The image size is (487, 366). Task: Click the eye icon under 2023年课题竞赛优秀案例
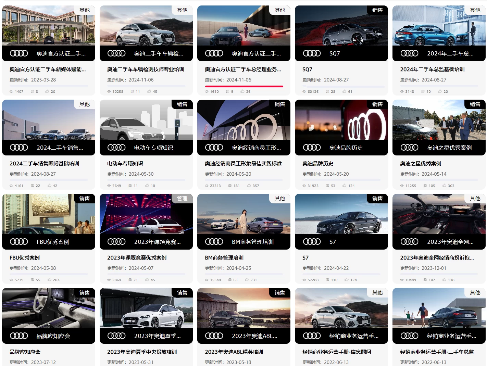pos(109,280)
